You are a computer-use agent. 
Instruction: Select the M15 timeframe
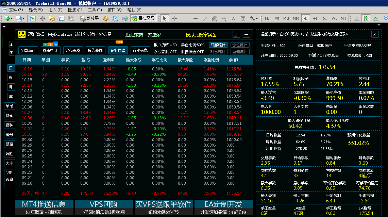pos(286,19)
